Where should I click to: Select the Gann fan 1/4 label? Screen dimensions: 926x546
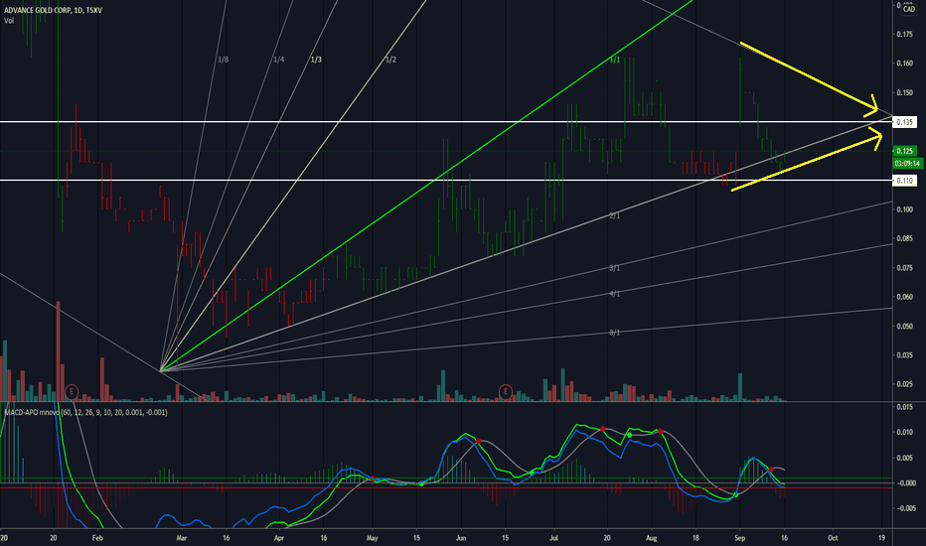click(279, 60)
